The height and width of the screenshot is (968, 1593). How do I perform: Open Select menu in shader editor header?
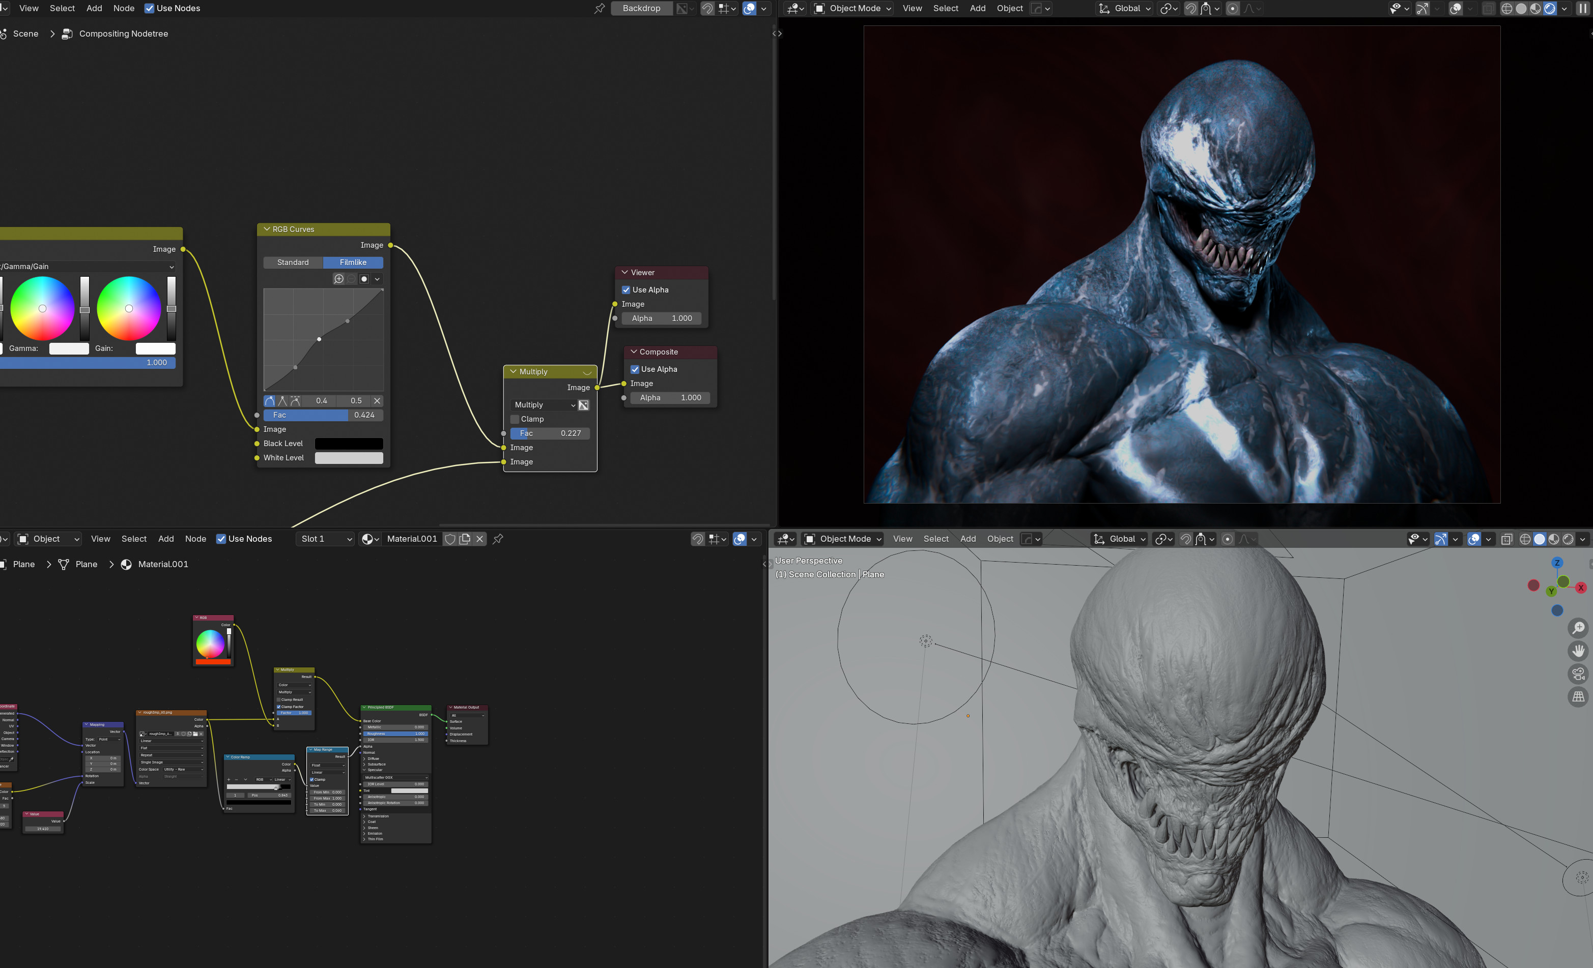pyautogui.click(x=134, y=539)
